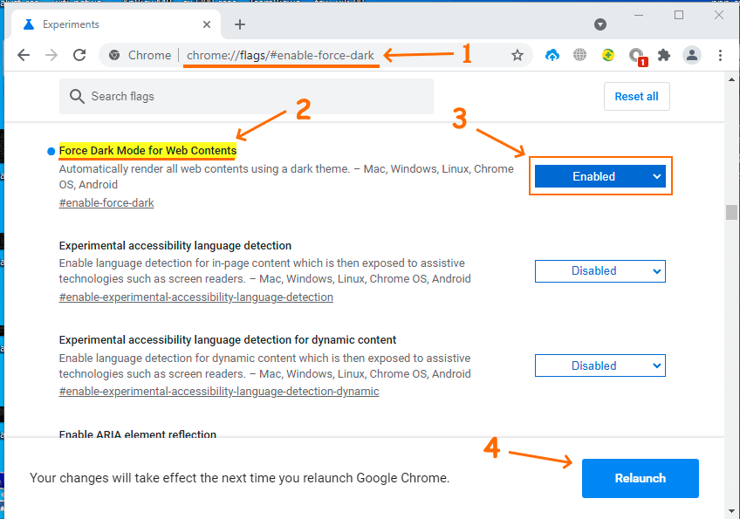Click the page's vertical scrollbar thumb

pyautogui.click(x=730, y=214)
